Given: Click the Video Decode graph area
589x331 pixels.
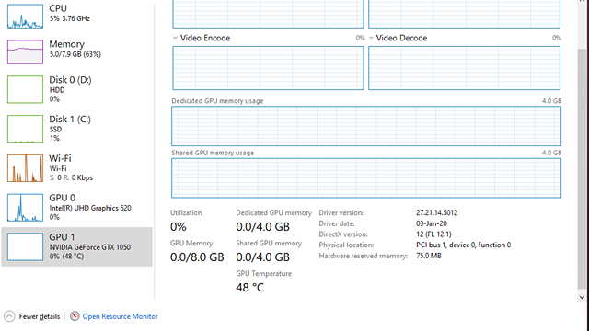Looking at the screenshot, I should 464,68.
